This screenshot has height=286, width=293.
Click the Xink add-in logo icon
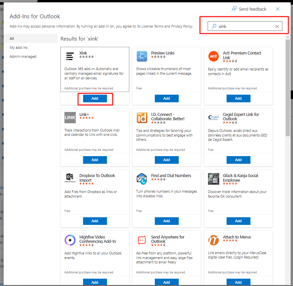70,56
